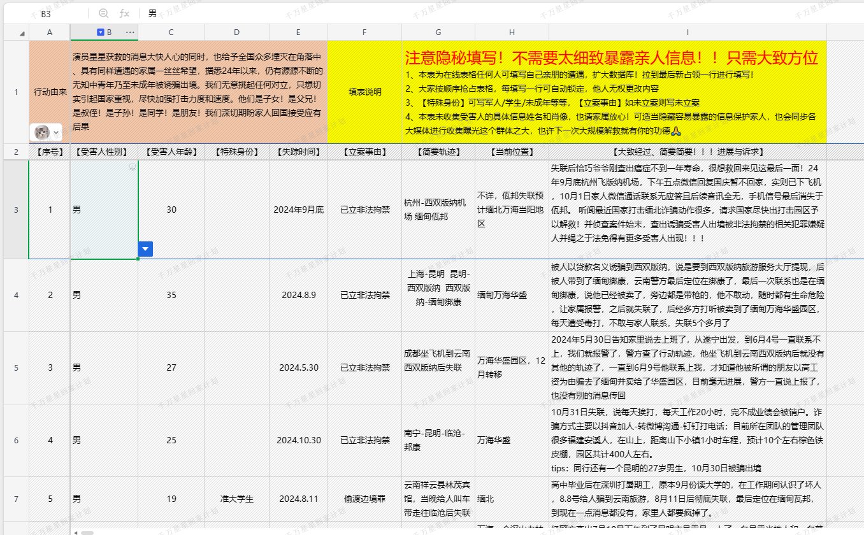The height and width of the screenshot is (535, 864).
Task: Click the blue filter icon in column B header
Action: 100,32
